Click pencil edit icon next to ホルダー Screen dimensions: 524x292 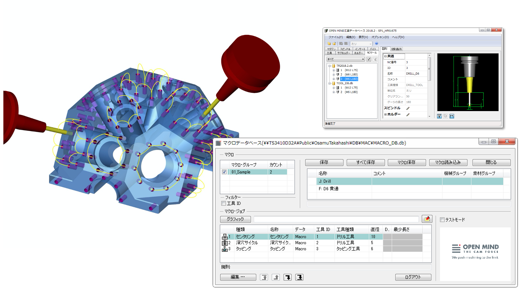coord(408,114)
